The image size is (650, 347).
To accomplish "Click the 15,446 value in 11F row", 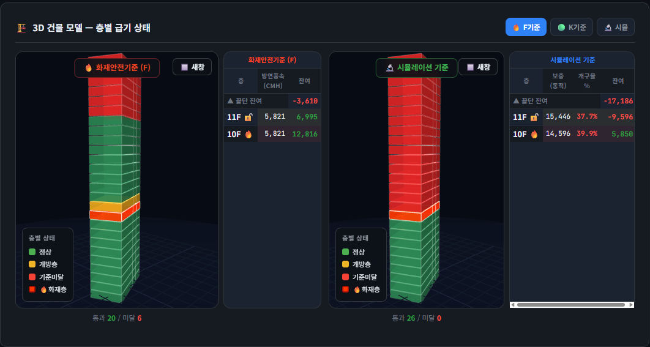I will click(x=558, y=116).
